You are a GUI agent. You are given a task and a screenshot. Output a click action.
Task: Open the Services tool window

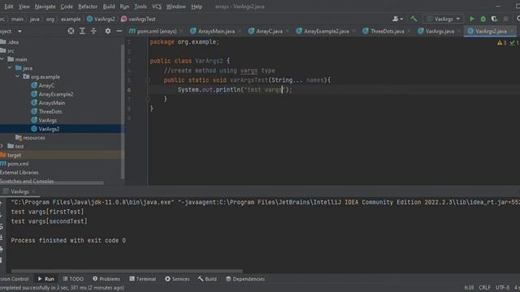[x=177, y=279]
